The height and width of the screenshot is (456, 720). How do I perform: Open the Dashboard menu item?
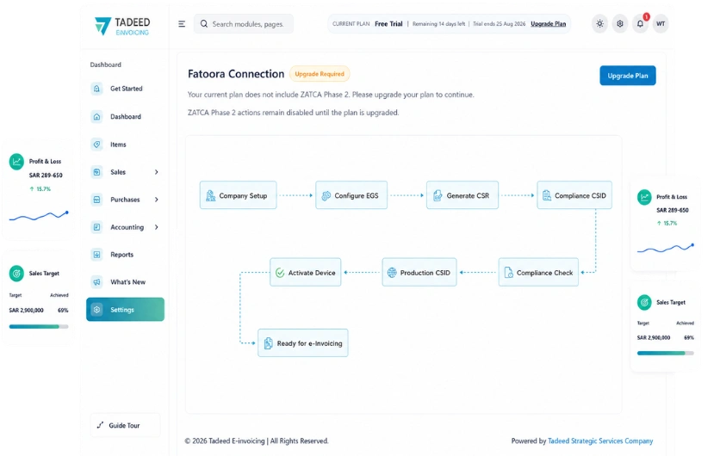pos(125,116)
